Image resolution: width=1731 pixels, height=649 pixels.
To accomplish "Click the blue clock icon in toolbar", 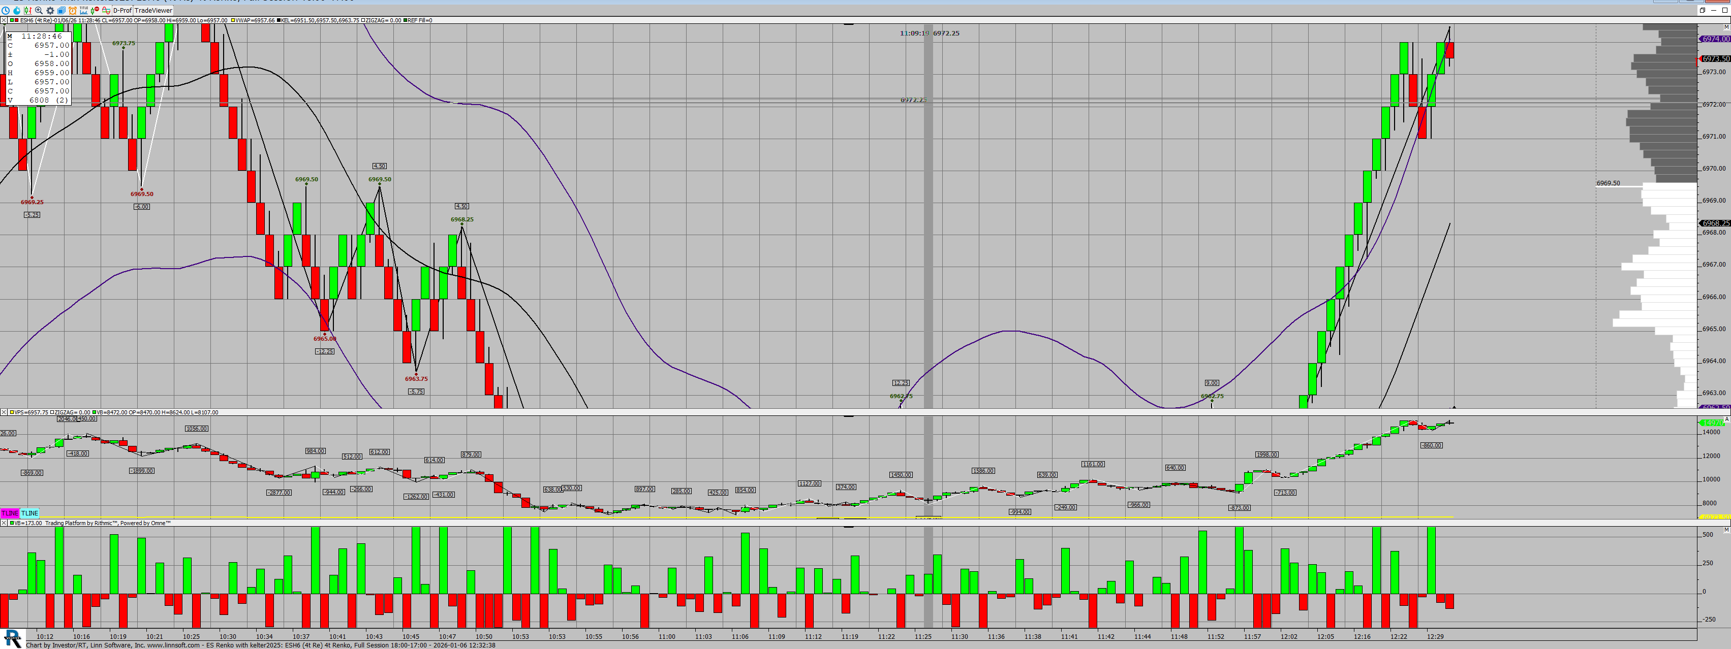I will click(6, 11).
